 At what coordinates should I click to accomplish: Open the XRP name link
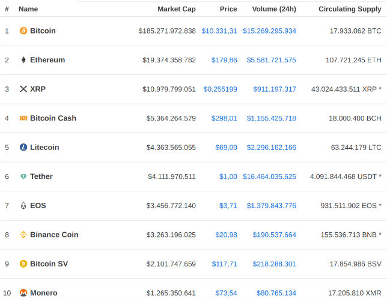pos(38,89)
